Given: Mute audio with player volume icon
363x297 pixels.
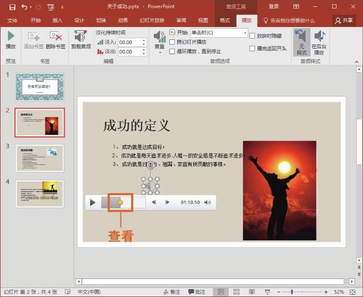Looking at the screenshot, I should (208, 203).
